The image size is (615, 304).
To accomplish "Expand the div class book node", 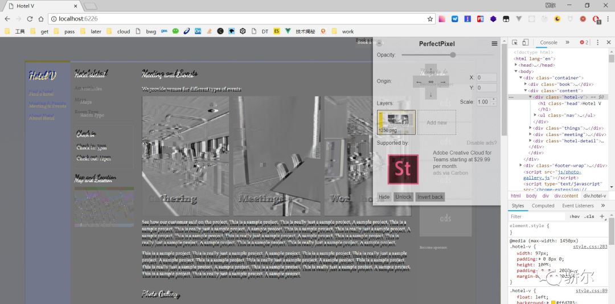I will [x=526, y=84].
